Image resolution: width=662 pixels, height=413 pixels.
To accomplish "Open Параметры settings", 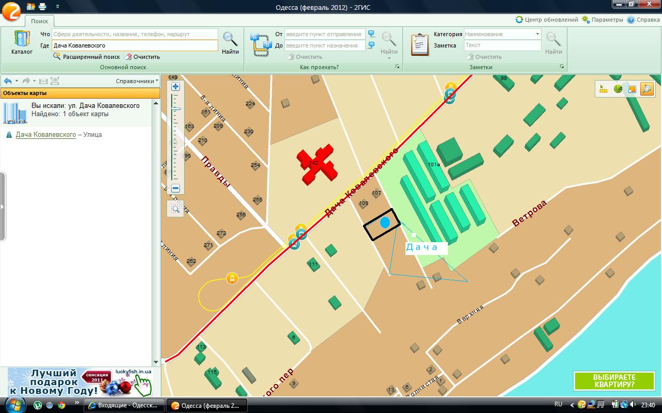I will (x=603, y=20).
